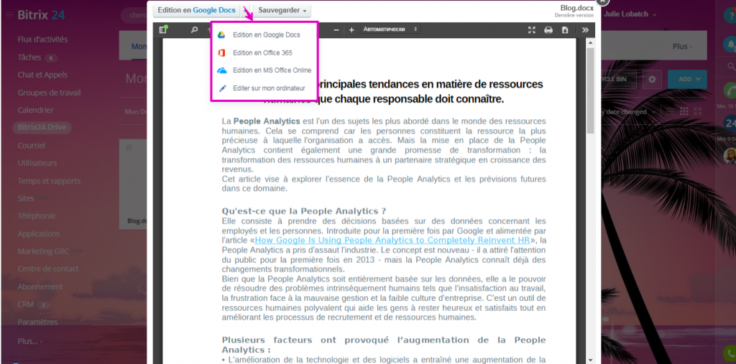Open Chat et Appels in sidebar
The height and width of the screenshot is (364, 736).
click(42, 75)
